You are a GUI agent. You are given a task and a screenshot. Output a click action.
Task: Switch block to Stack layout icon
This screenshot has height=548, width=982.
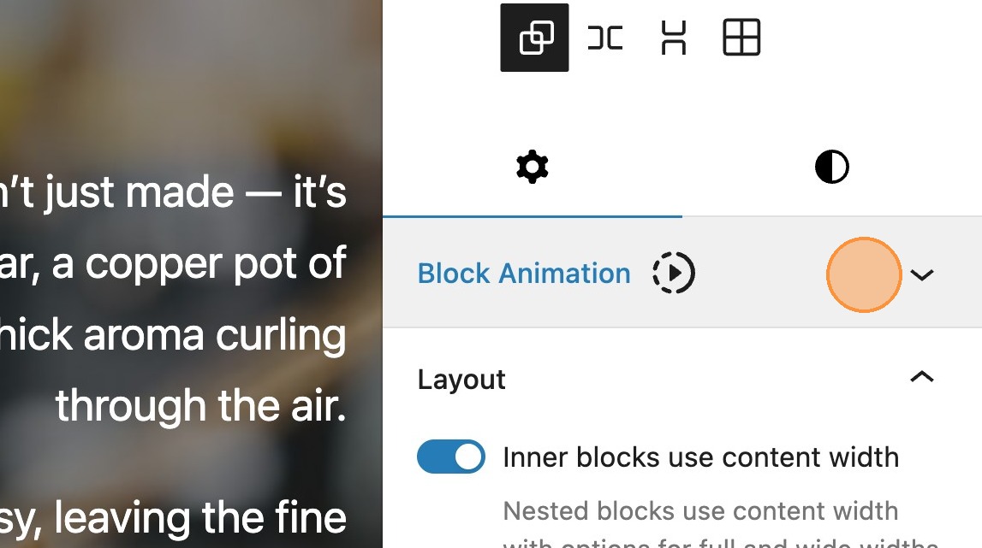pos(674,38)
